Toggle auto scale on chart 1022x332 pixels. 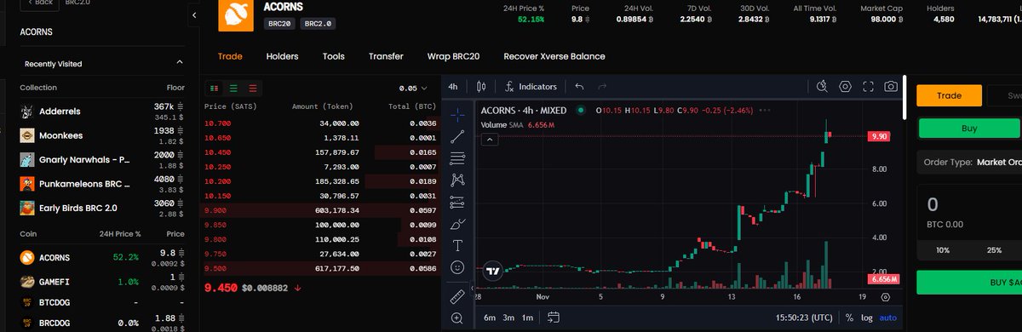(x=887, y=318)
